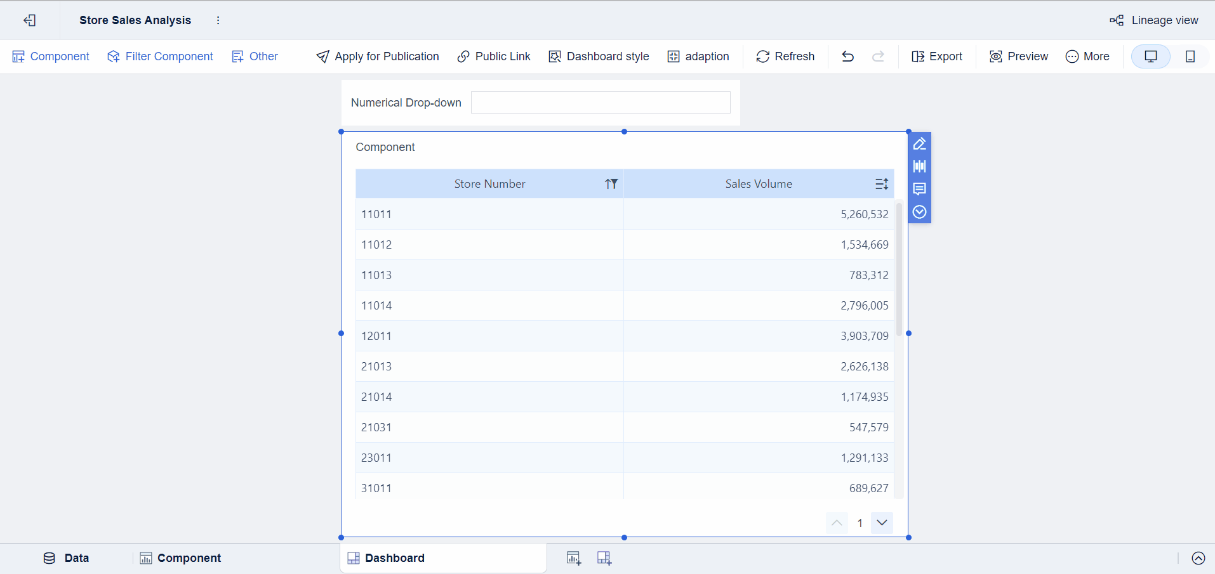
Task: Collapse the bottom panel using the chevron
Action: [x=1199, y=558]
